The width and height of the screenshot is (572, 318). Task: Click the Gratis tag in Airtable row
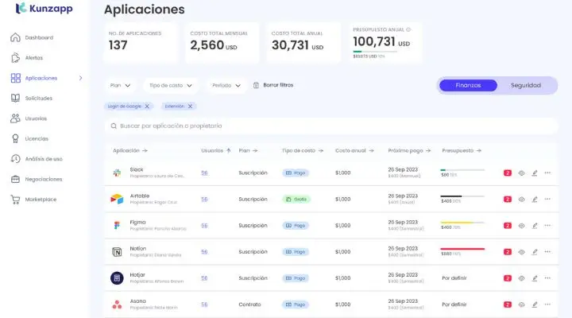pyautogui.click(x=296, y=199)
